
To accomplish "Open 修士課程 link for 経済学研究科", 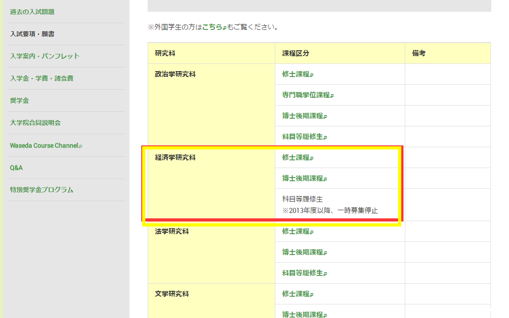I will [x=296, y=158].
